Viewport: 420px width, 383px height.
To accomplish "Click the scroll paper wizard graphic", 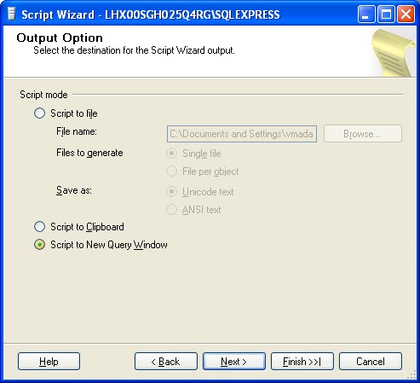I will 394,53.
